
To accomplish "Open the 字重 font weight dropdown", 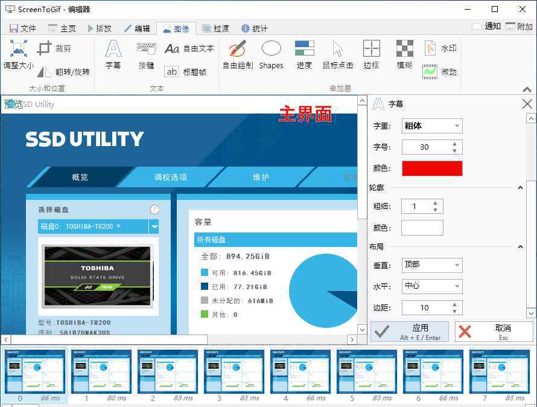I will (x=432, y=126).
